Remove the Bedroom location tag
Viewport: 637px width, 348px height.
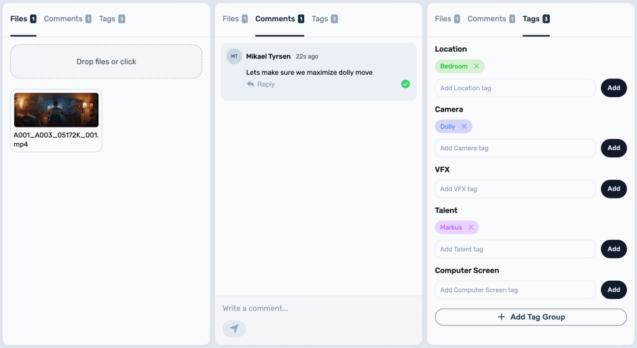coord(477,67)
